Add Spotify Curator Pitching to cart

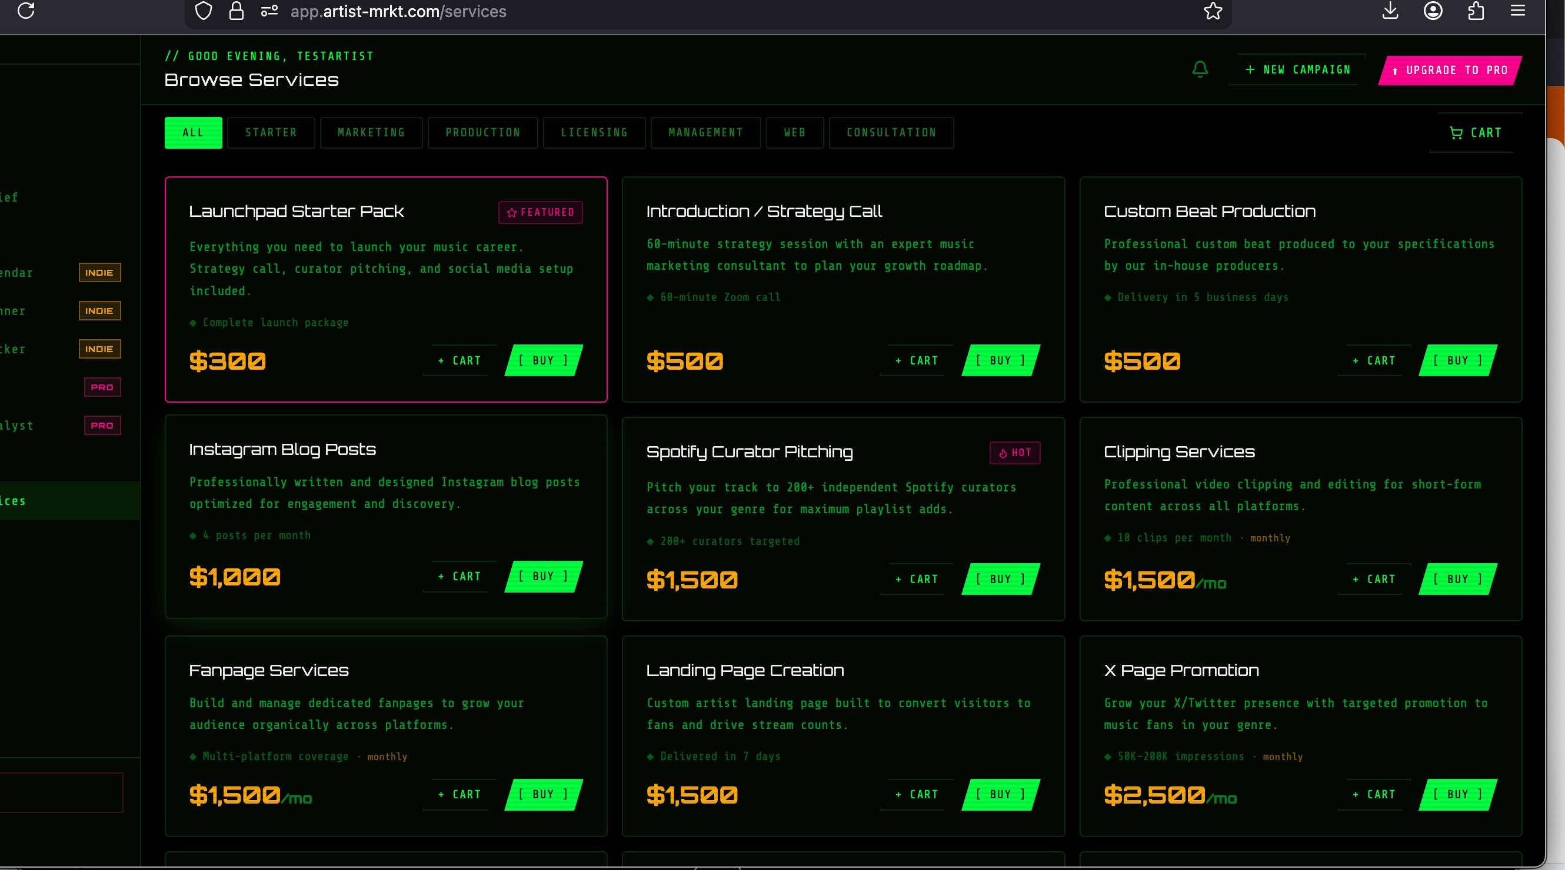point(917,579)
